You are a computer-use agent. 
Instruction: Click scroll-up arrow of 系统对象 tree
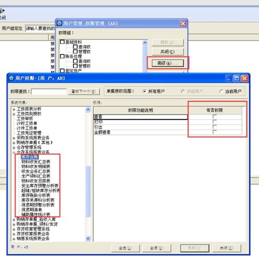(88, 110)
